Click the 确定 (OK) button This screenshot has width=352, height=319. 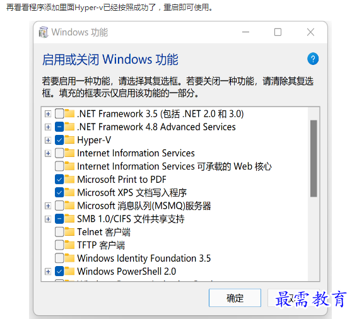pos(235,298)
